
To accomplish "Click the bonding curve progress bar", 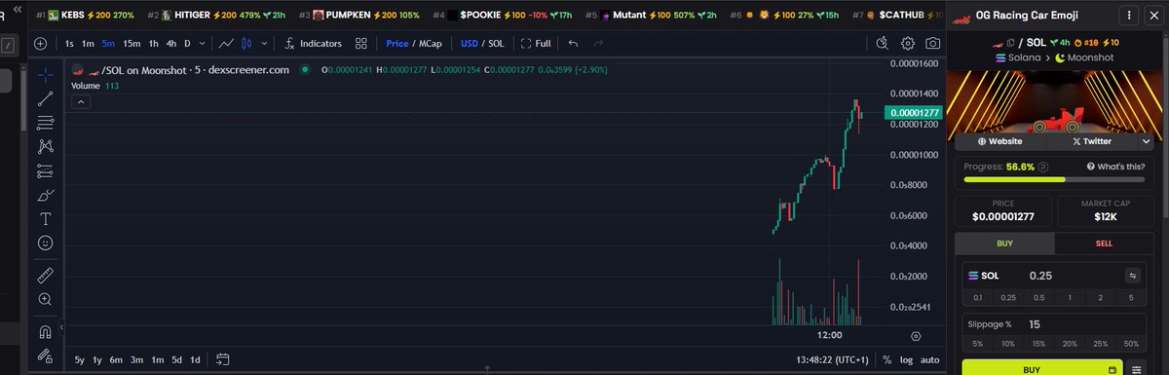I will [1055, 179].
